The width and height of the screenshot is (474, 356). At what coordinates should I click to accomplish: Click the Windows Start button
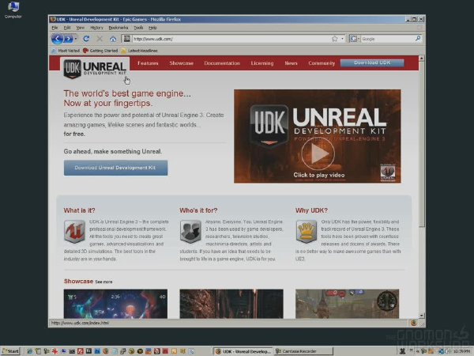[x=10, y=351]
